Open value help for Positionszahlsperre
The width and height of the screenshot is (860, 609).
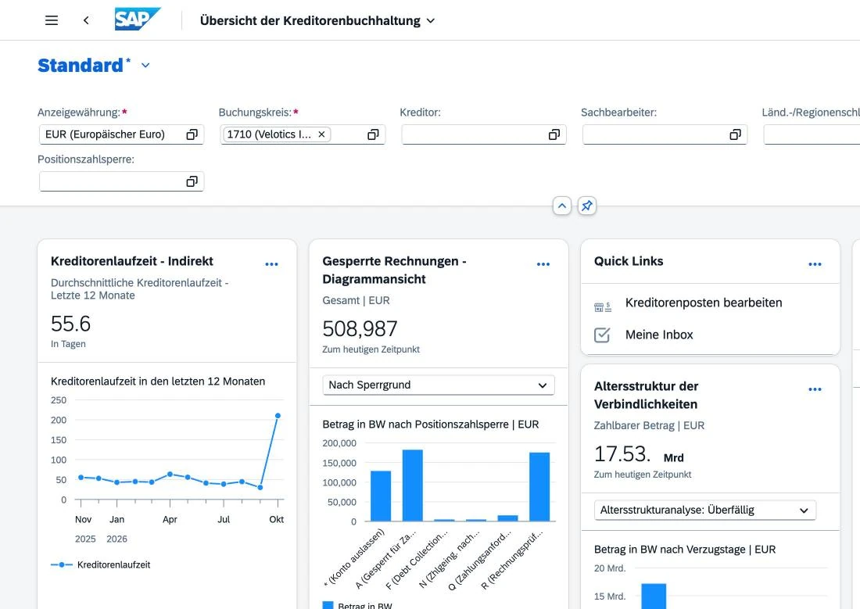(192, 181)
